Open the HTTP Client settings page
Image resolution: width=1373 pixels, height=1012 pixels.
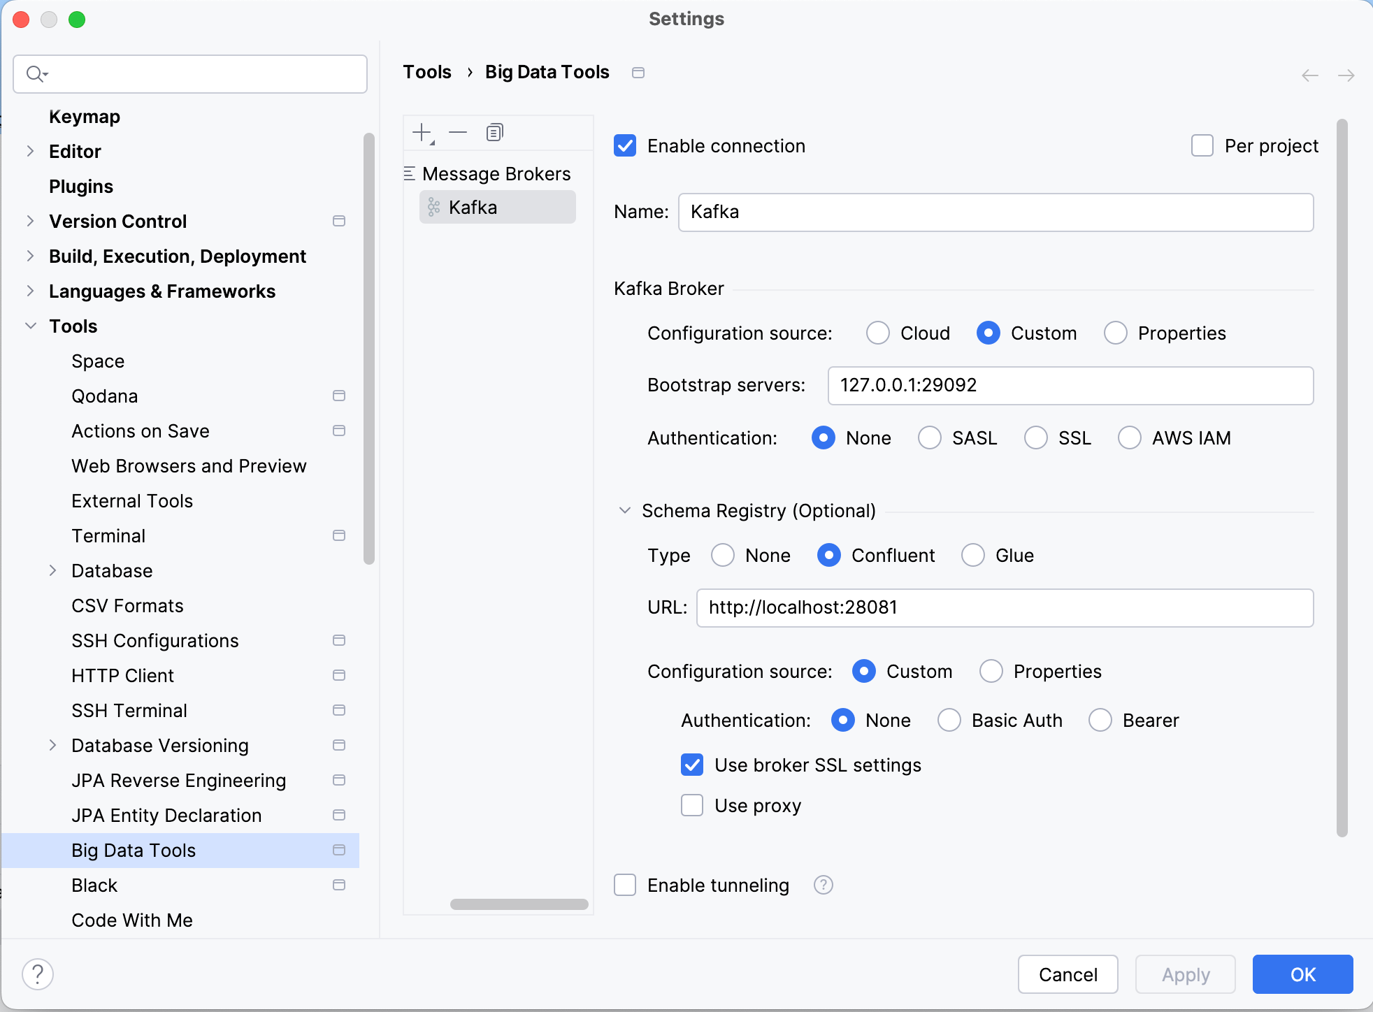coord(122,675)
